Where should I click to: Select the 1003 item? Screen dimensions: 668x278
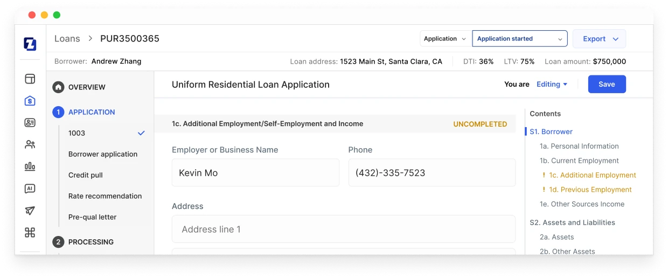tap(76, 133)
